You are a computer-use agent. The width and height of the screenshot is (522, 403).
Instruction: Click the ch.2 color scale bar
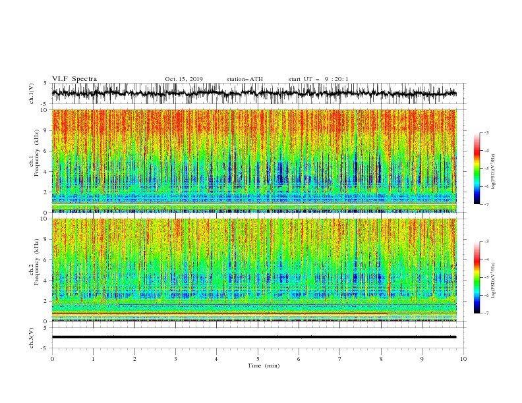pos(477,277)
